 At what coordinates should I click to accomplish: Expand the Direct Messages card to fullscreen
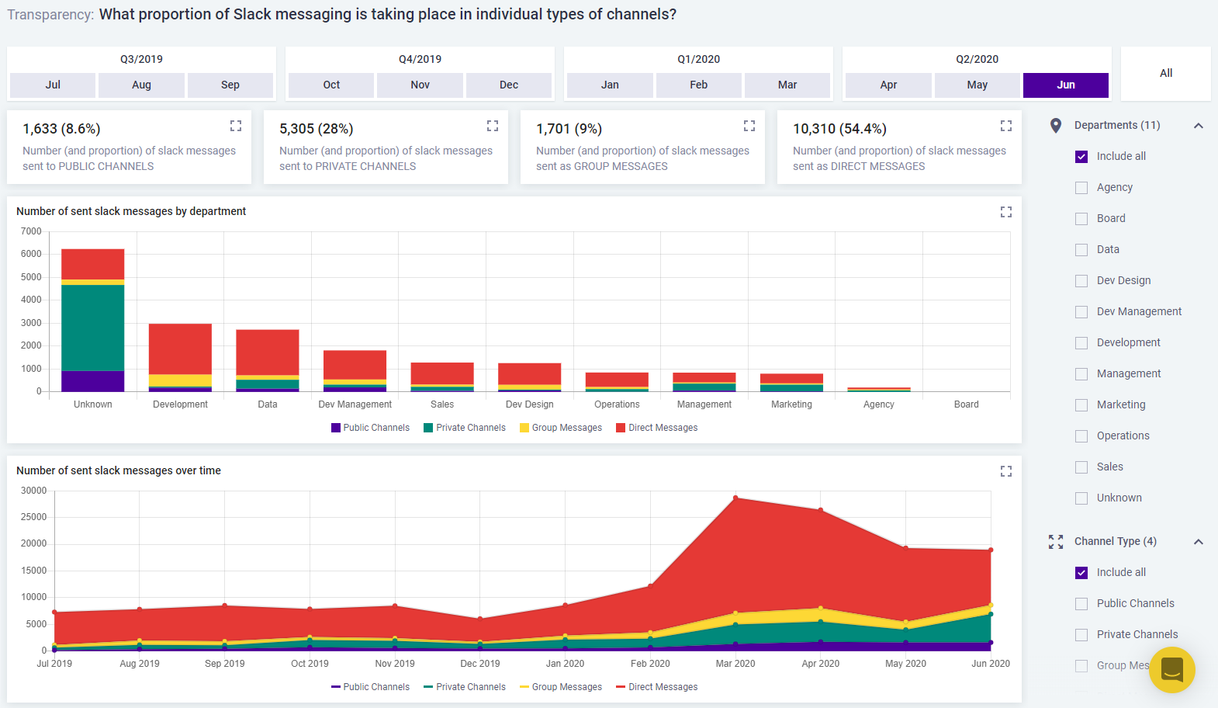click(1006, 126)
